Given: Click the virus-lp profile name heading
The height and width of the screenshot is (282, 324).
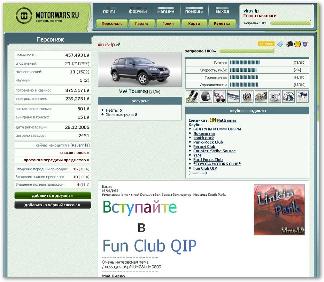Looking at the screenshot, I should [x=106, y=45].
